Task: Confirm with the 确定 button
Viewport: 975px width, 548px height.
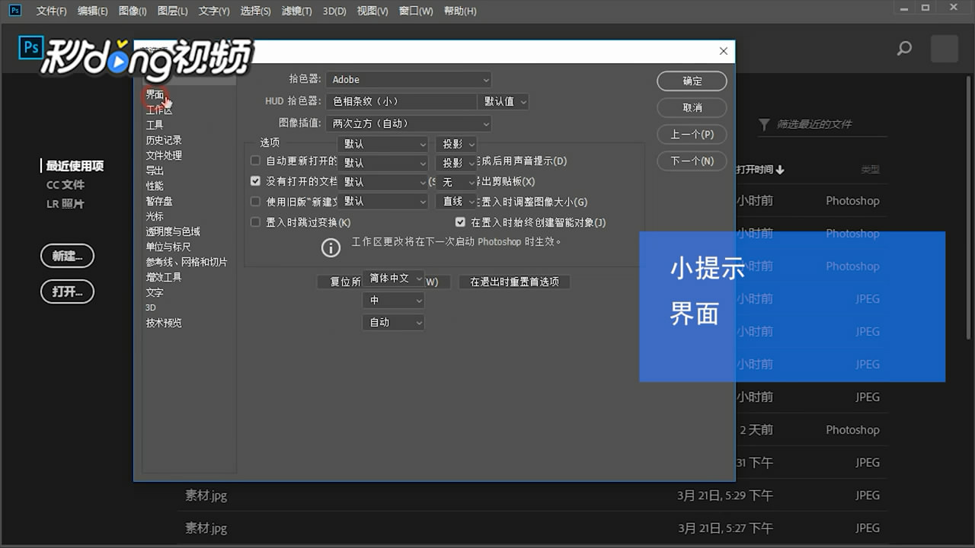Action: click(x=692, y=81)
